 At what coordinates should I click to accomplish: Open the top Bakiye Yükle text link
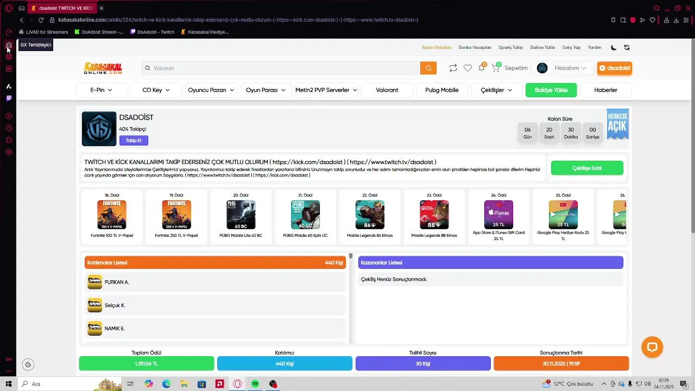point(542,47)
